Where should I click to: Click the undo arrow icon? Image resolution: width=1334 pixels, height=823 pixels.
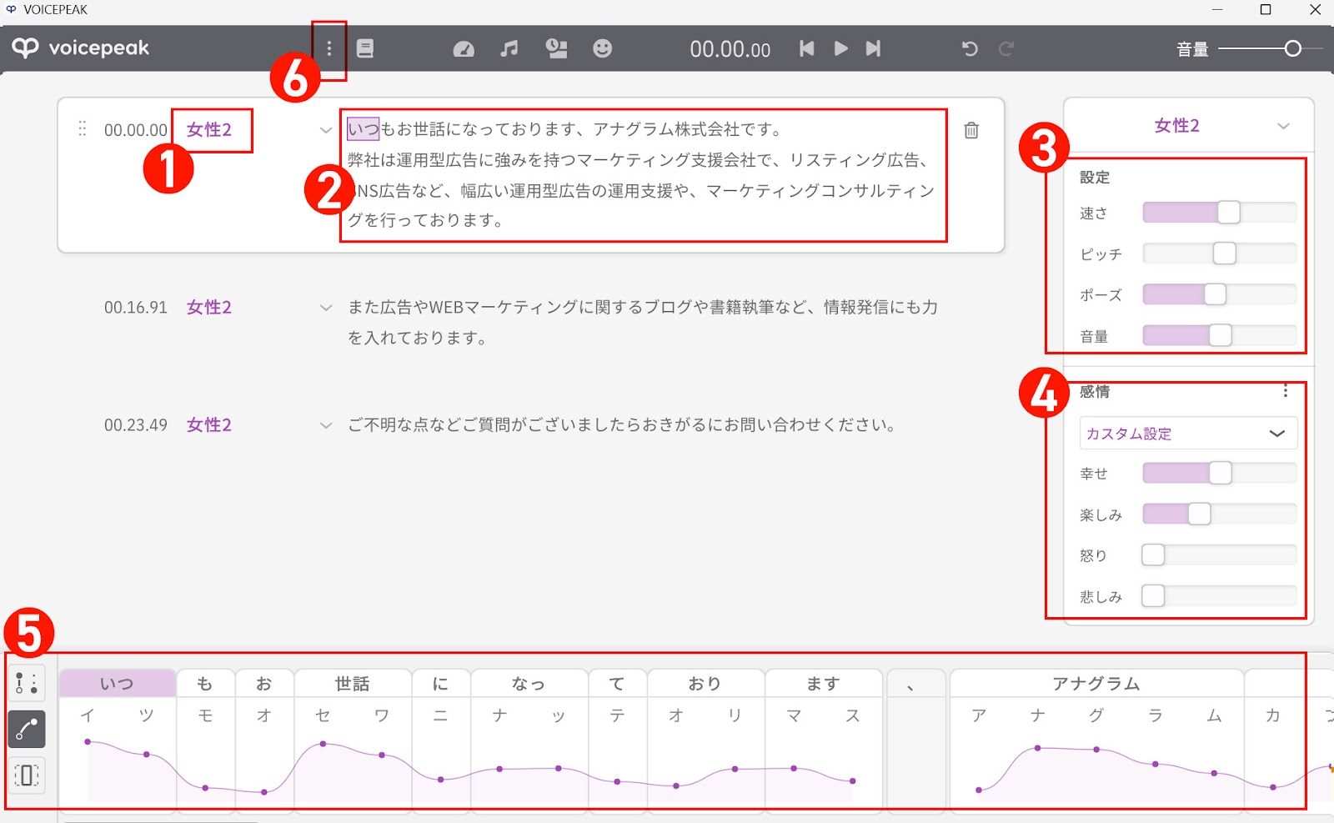(x=970, y=49)
